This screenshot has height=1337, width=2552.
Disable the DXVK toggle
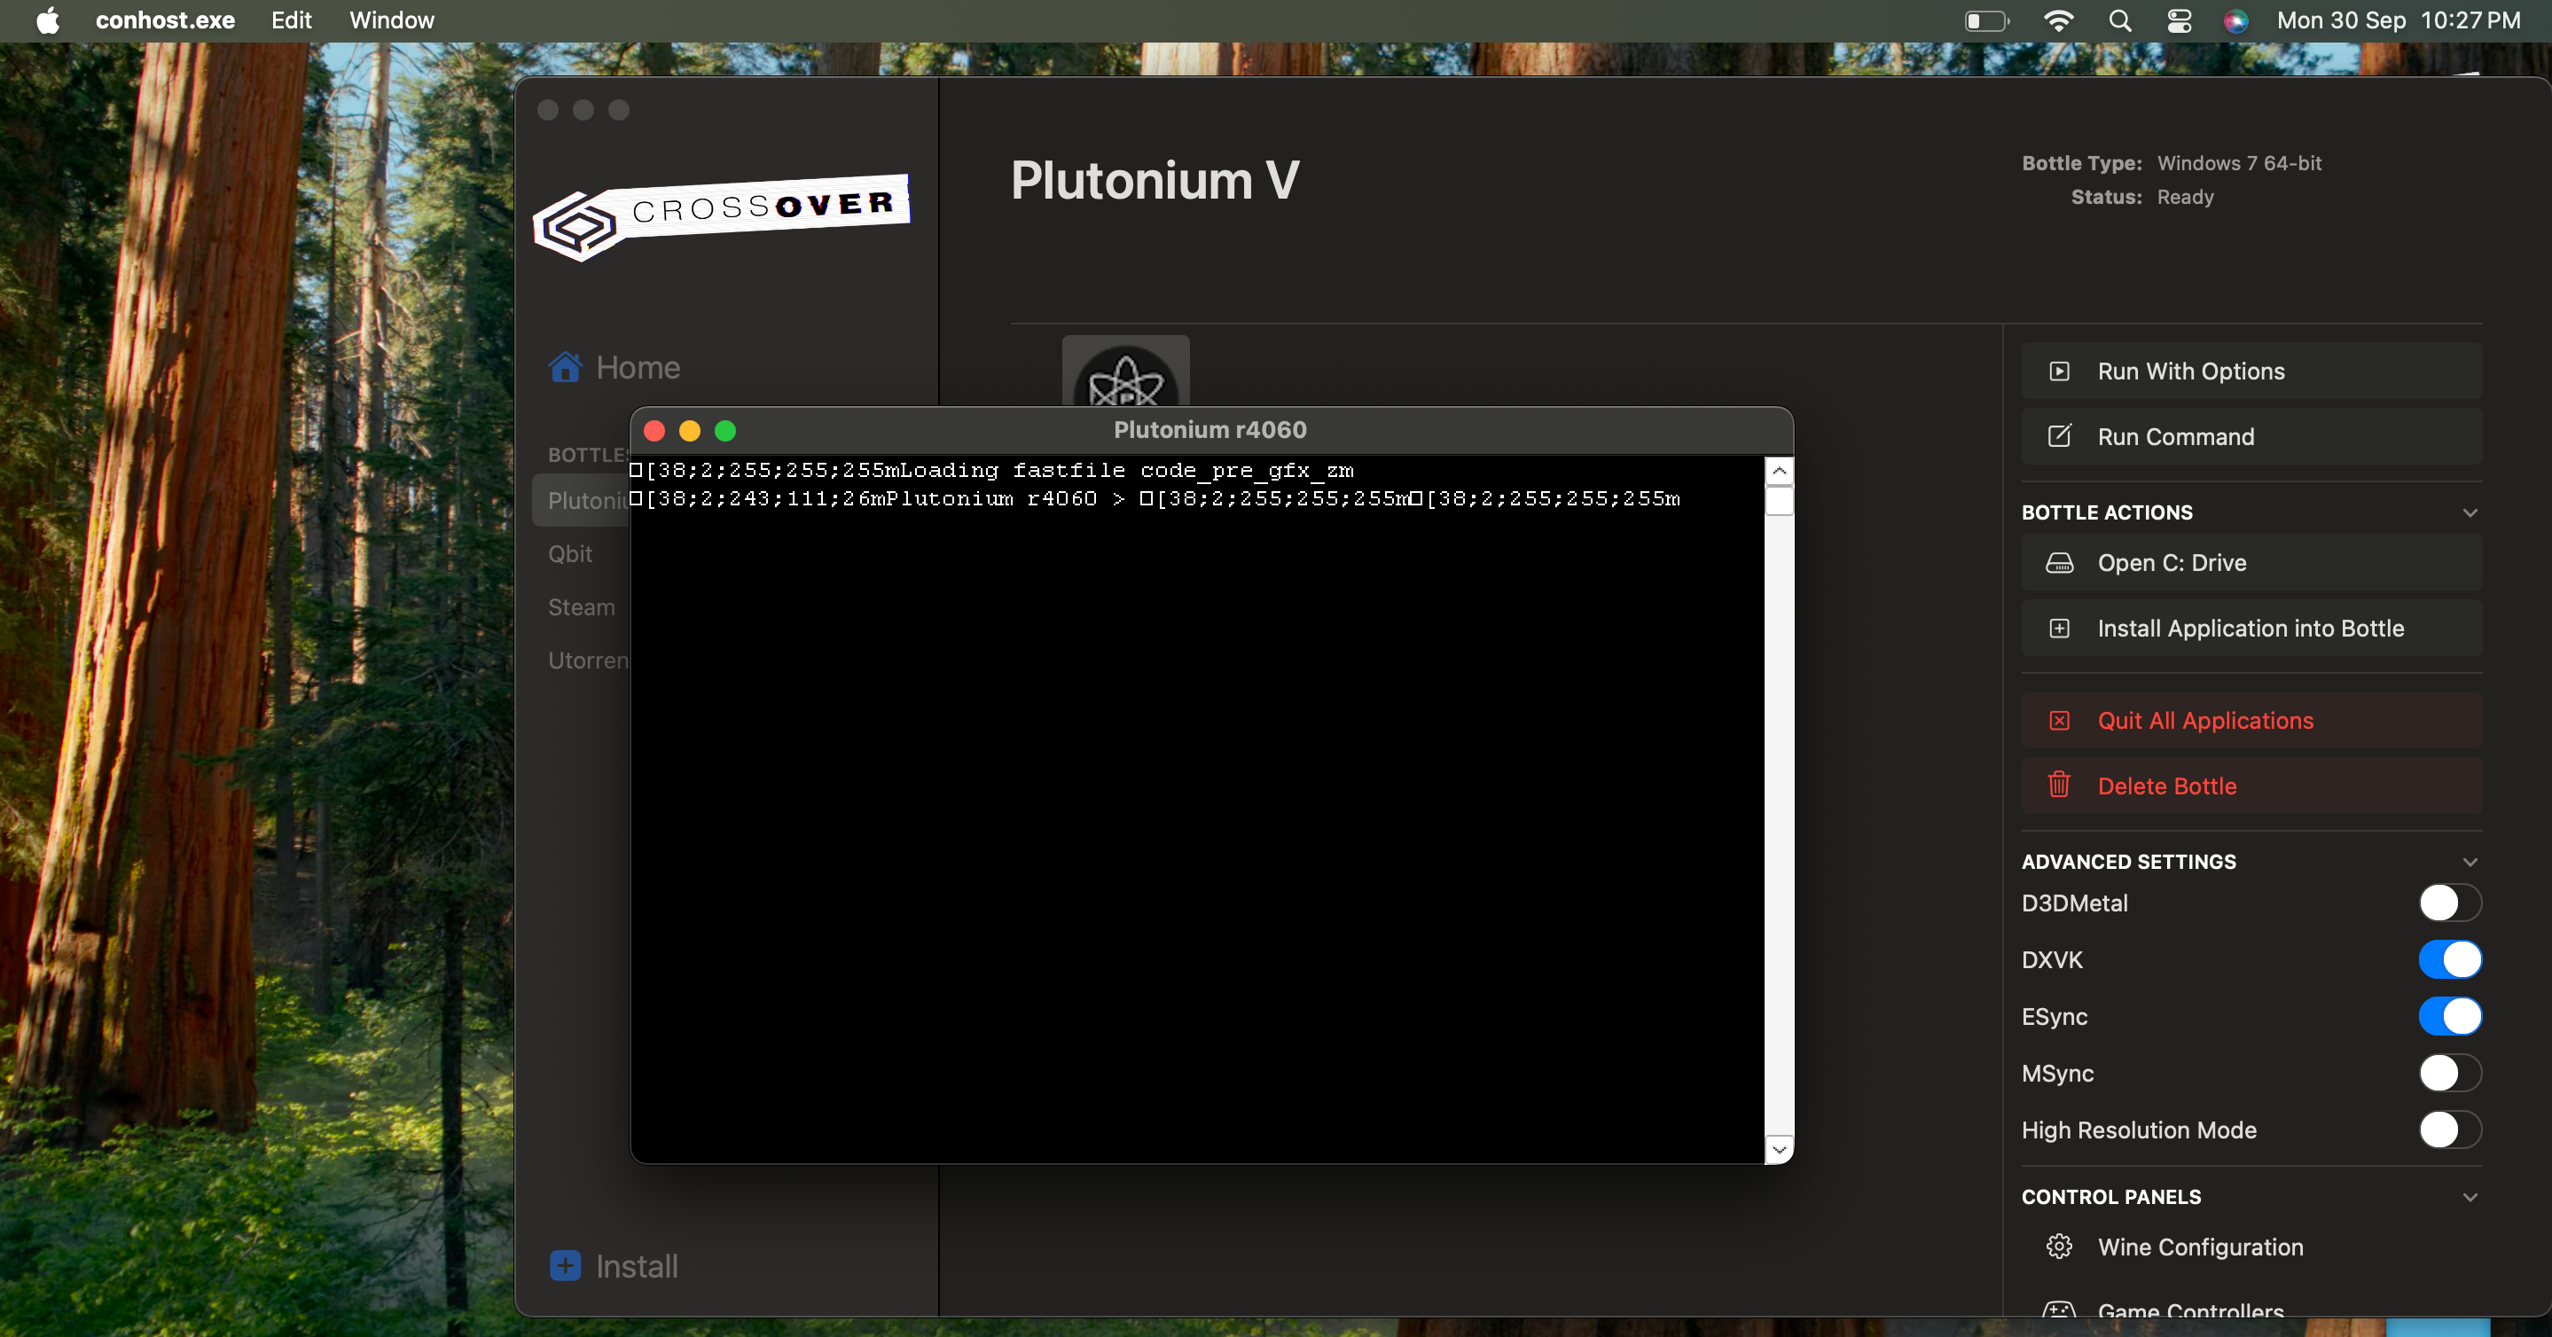coord(2450,958)
